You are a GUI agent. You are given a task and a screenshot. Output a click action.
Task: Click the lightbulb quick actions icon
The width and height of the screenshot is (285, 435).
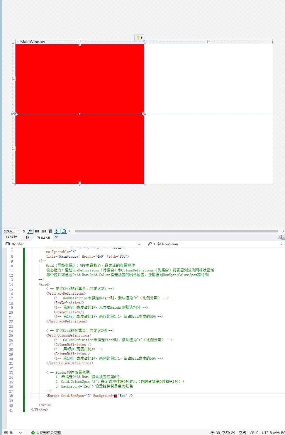[x=138, y=38]
